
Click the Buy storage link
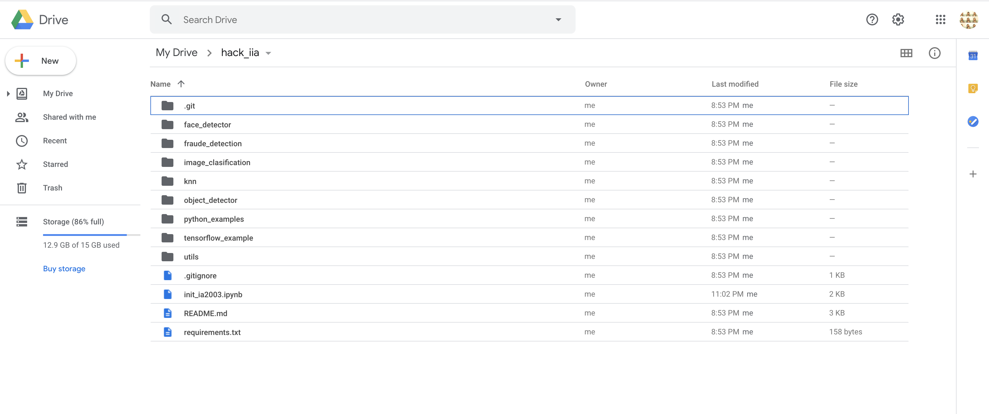[64, 269]
